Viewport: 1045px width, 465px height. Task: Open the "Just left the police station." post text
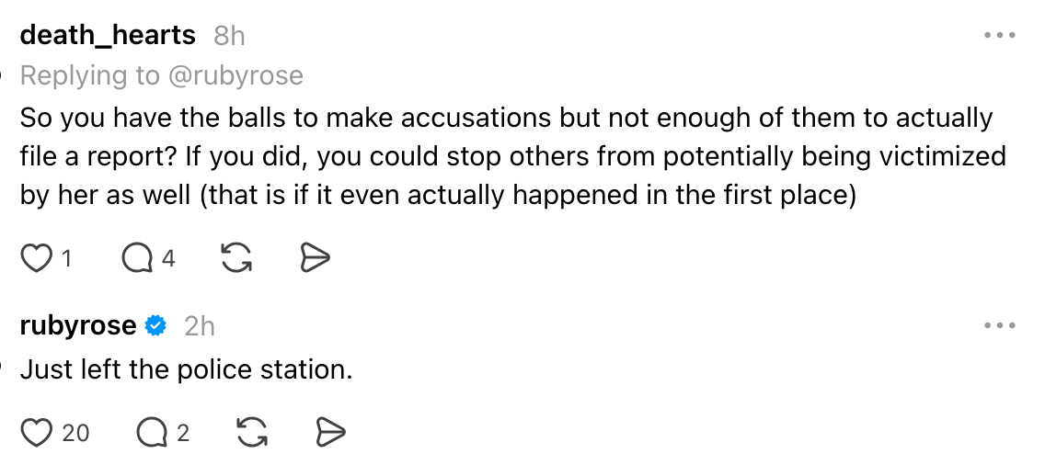[x=186, y=369]
